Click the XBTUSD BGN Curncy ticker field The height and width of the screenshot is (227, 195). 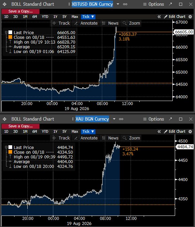(92, 4)
